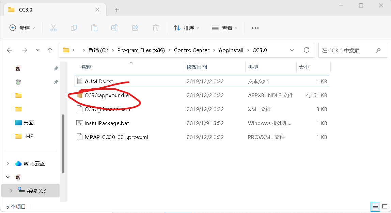Click the navigation pane vertical scrollbar
Image resolution: width=391 pixels, height=213 pixels.
(63, 144)
